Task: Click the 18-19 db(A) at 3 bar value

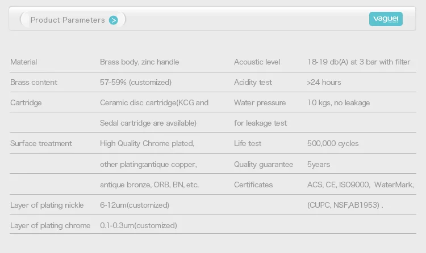Action: tap(358, 62)
